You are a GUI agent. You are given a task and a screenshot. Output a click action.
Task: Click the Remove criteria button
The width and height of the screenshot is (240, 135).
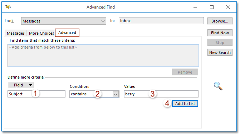click(x=185, y=72)
